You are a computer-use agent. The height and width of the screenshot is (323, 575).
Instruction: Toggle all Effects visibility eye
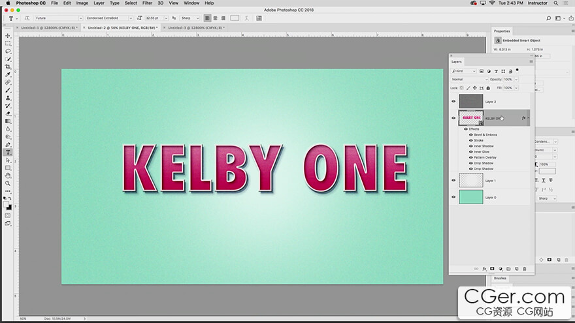tap(466, 129)
